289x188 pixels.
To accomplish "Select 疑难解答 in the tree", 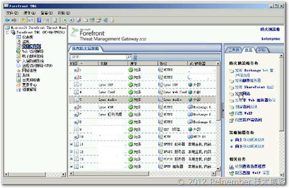I will [x=29, y=90].
